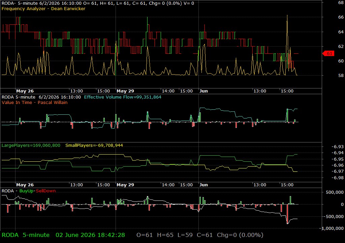Click the BuyUp legend label

[x=26, y=191]
